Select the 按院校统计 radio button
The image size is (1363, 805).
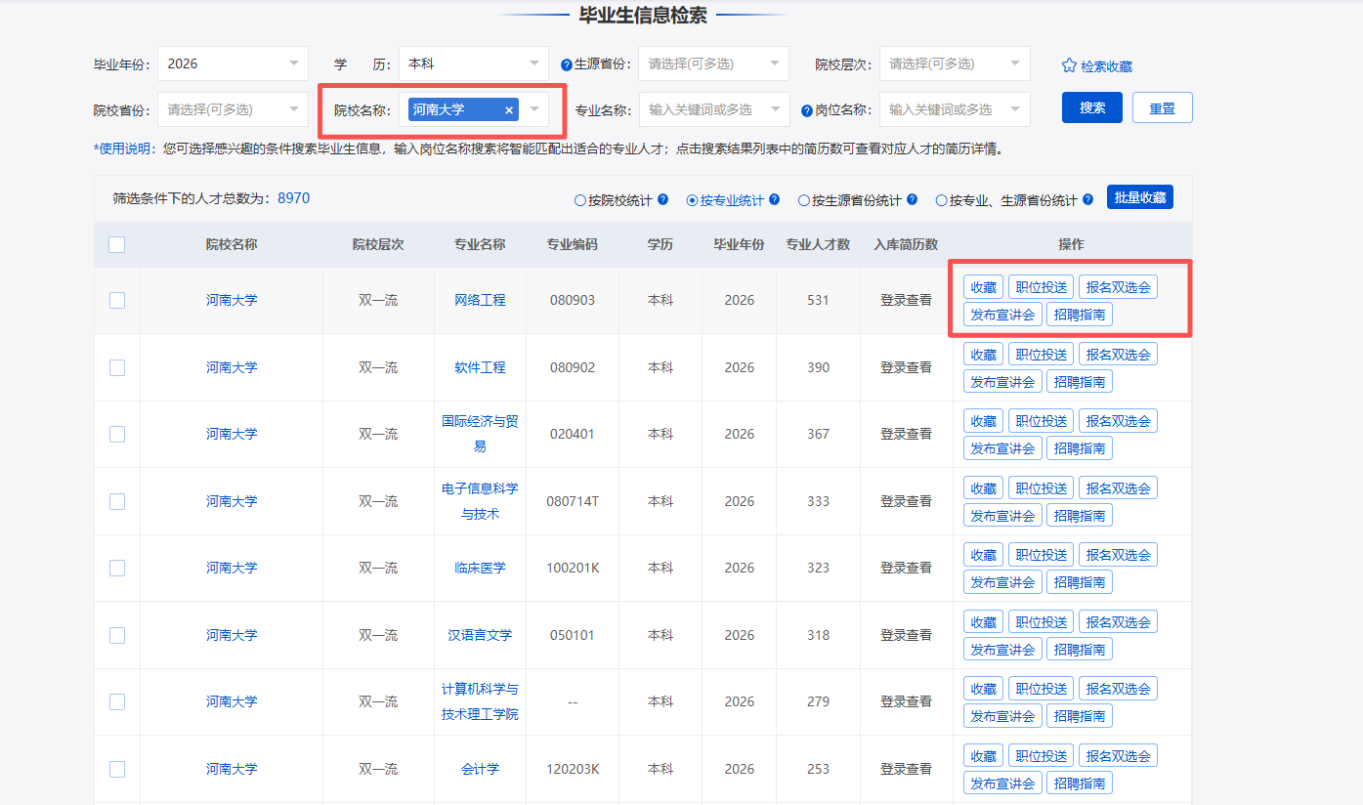[580, 200]
